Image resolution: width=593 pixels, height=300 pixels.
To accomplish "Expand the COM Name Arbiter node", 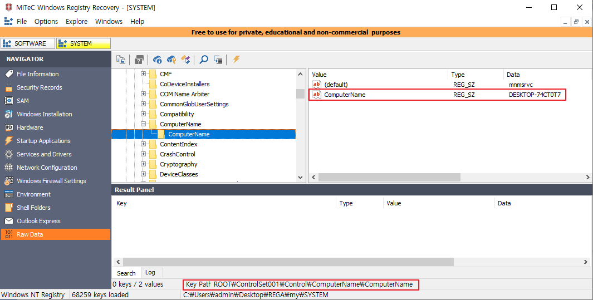I will coord(143,94).
